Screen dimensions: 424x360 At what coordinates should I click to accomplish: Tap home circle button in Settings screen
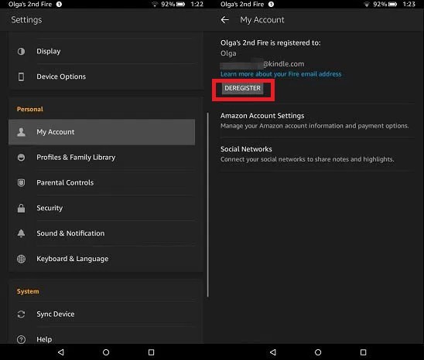click(106, 352)
